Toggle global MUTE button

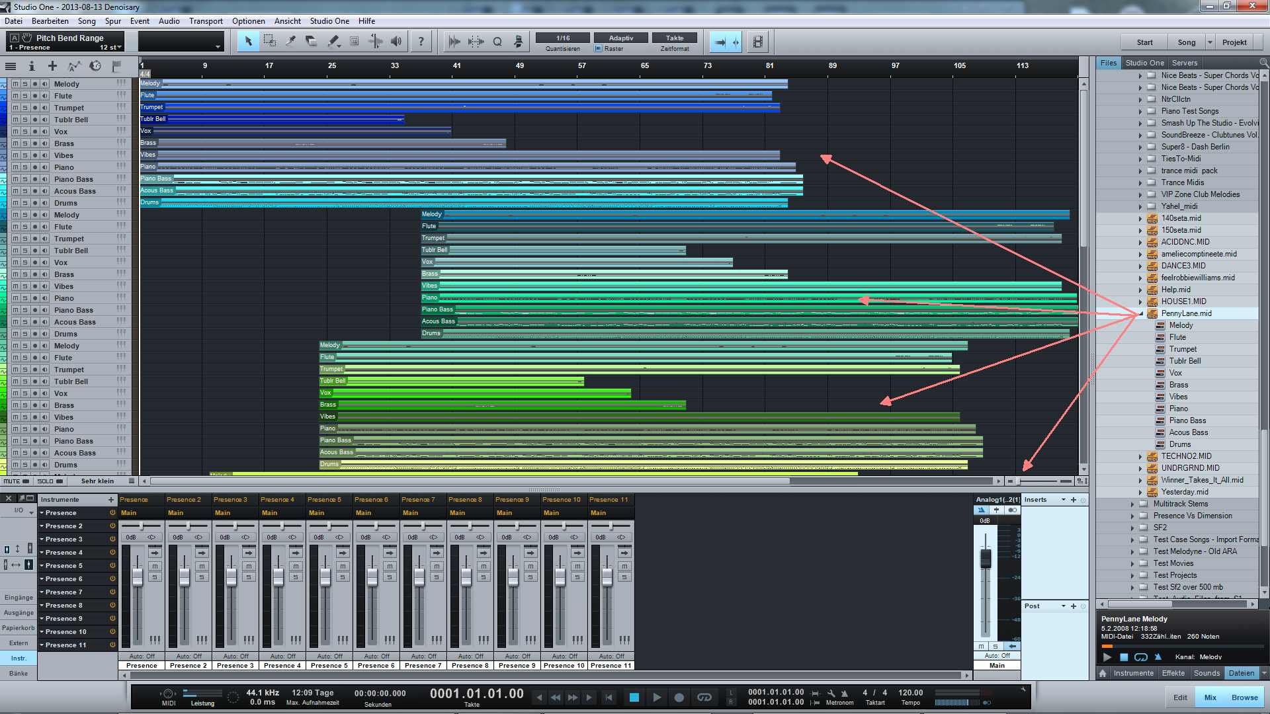(16, 481)
